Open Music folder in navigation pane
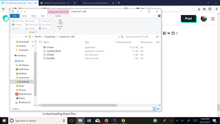Image resolution: width=220 pixels, height=124 pixels. (21, 86)
